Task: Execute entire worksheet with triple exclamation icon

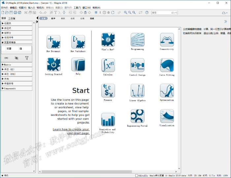Action: click(x=96, y=13)
